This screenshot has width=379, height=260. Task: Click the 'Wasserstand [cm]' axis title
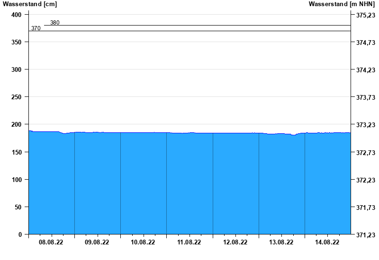pyautogui.click(x=29, y=4)
